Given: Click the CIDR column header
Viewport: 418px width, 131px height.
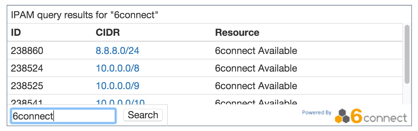Looking at the screenshot, I should [x=108, y=32].
